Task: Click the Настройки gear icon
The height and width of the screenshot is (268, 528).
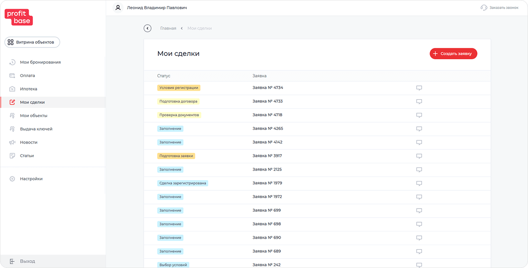Action: [12, 179]
